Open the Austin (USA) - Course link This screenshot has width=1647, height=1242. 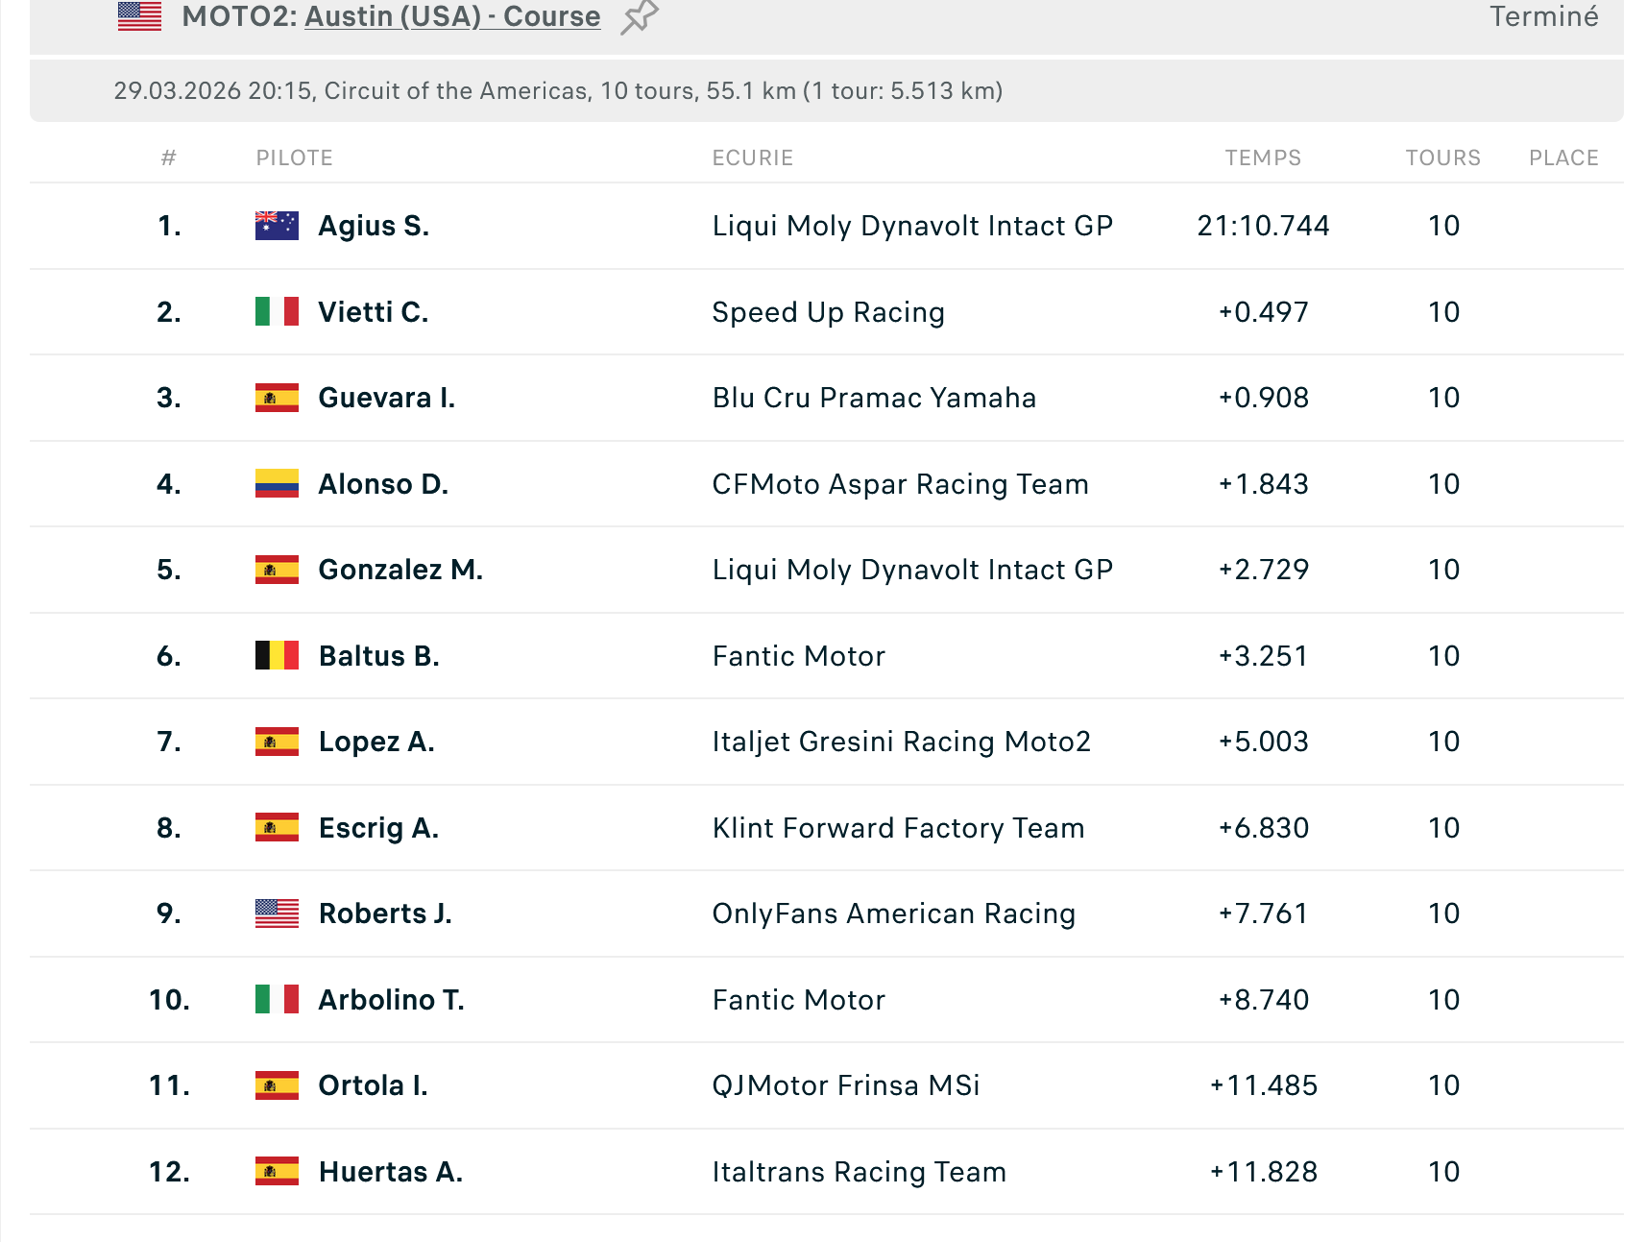(x=452, y=16)
